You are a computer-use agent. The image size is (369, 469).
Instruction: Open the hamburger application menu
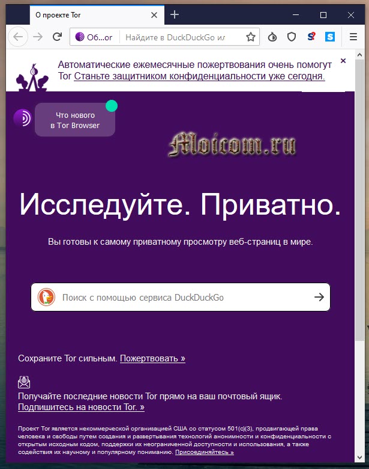[353, 37]
